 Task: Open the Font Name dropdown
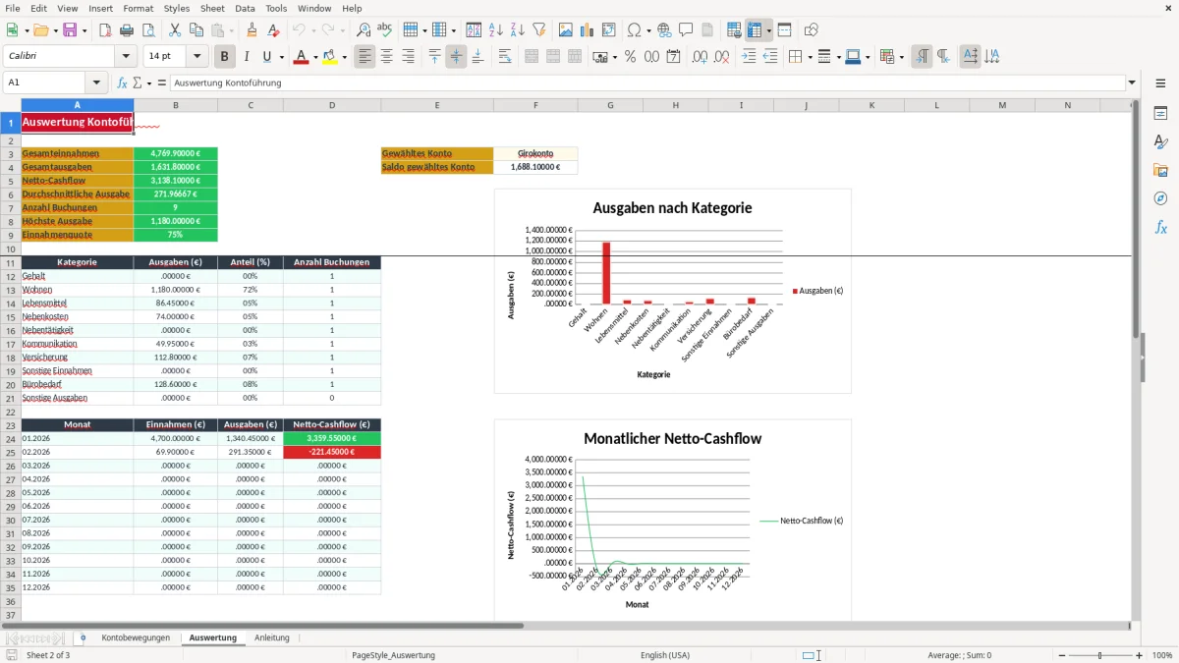(x=125, y=57)
